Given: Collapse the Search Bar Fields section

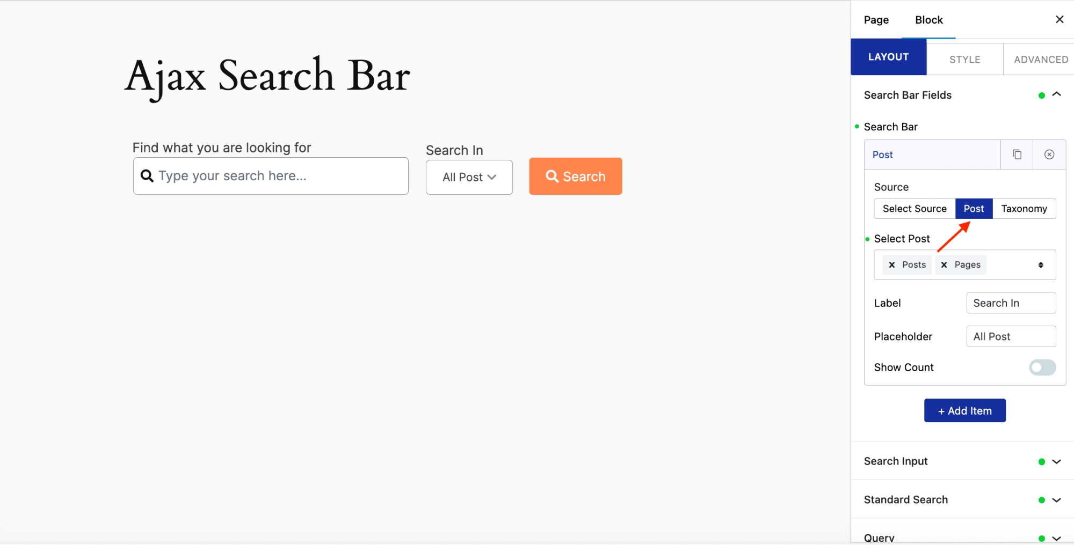Looking at the screenshot, I should tap(1057, 94).
